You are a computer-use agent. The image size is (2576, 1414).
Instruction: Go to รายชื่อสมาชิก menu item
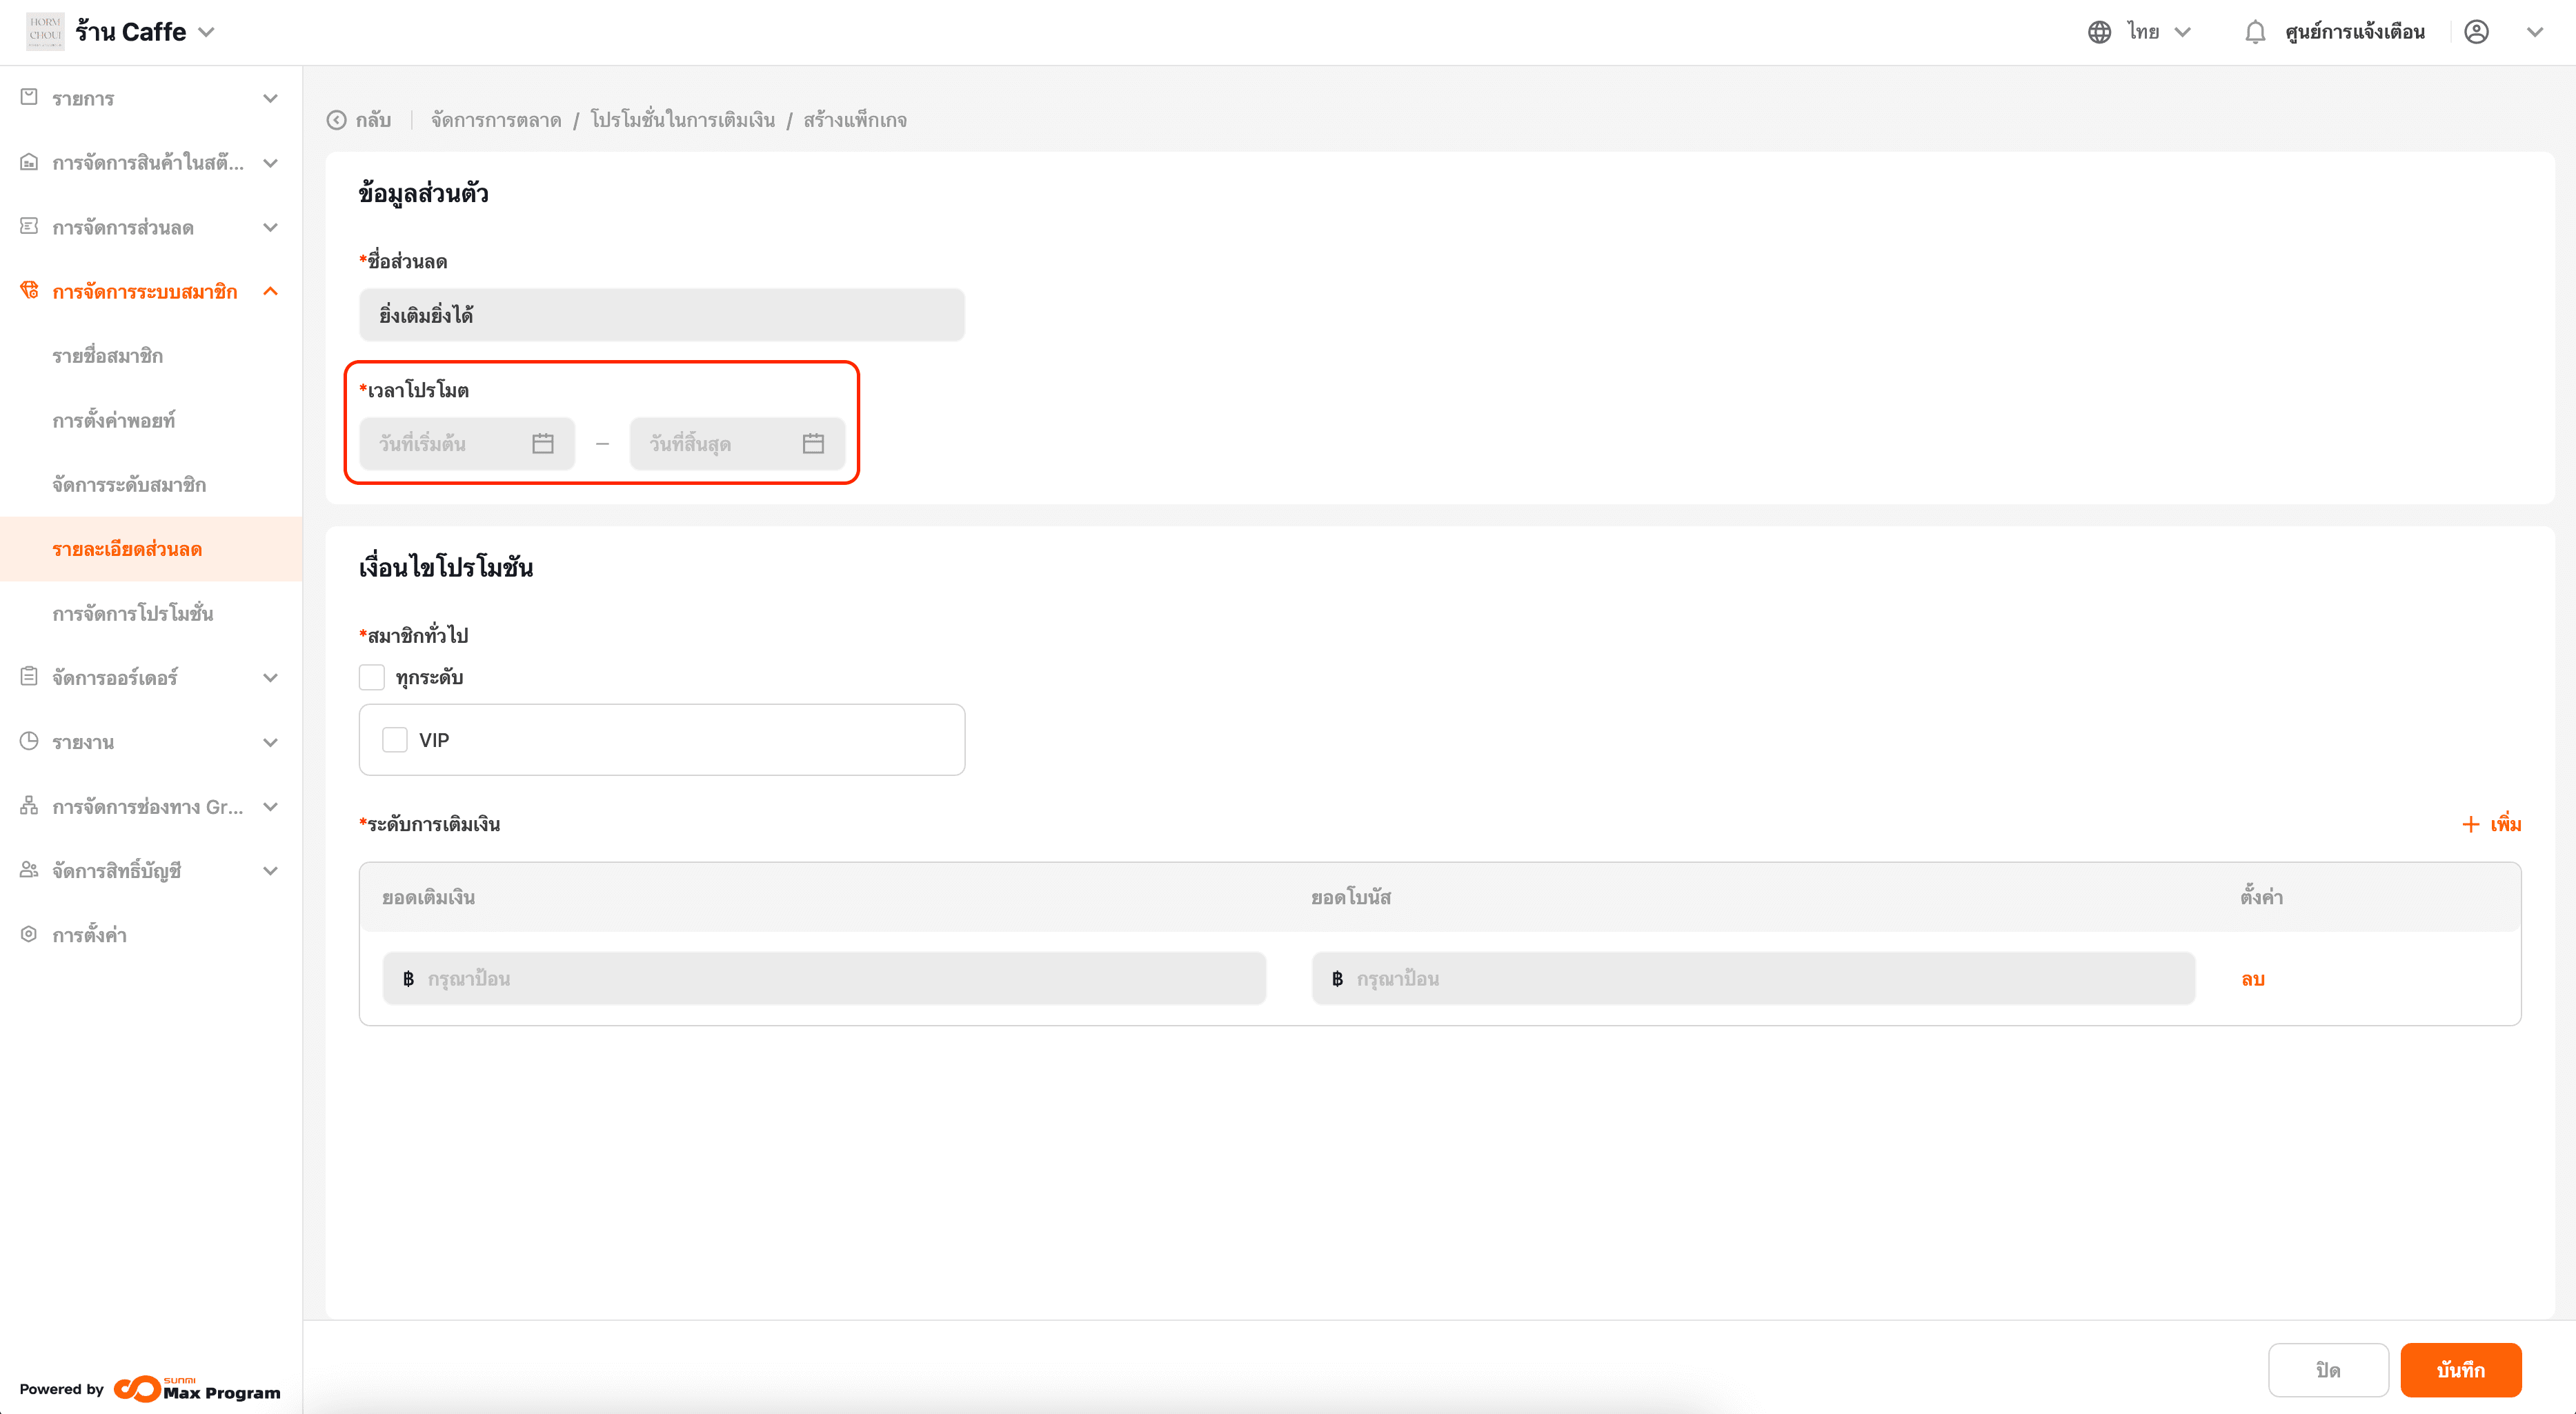tap(108, 356)
